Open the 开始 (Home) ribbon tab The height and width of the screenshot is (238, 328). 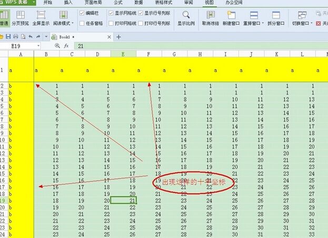click(x=48, y=3)
